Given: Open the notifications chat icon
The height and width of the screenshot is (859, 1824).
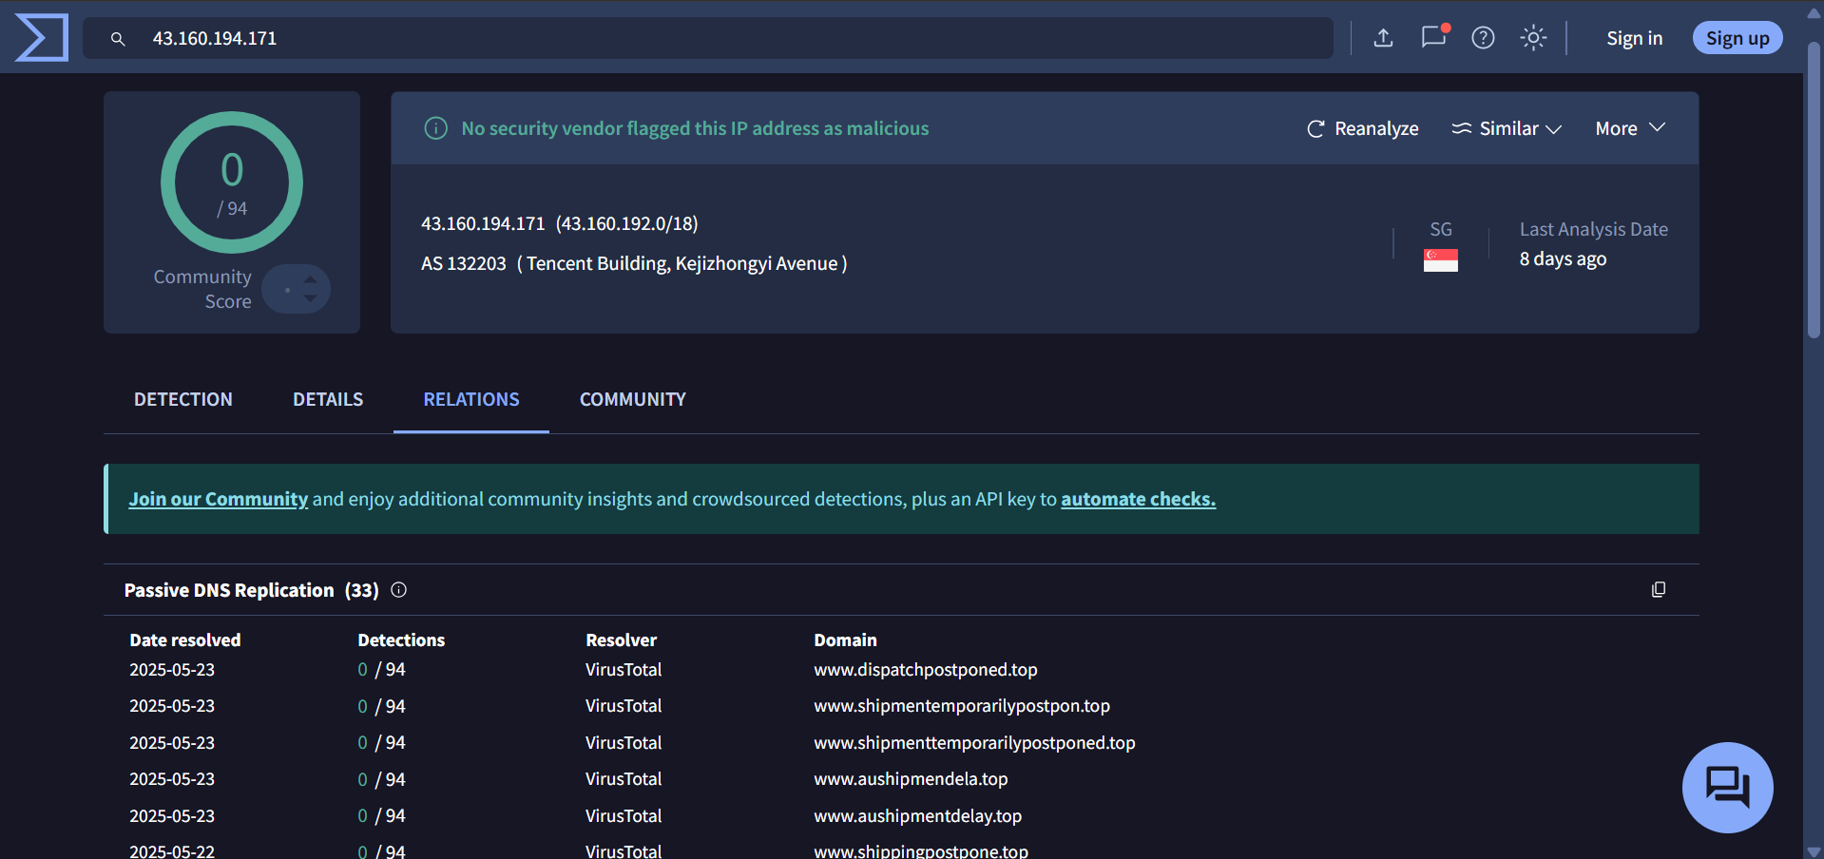Looking at the screenshot, I should tap(1433, 38).
